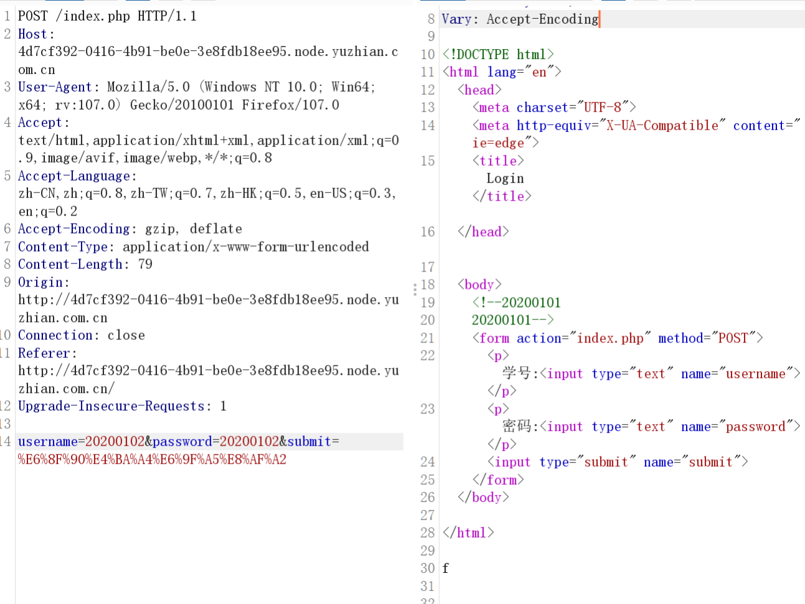Click the username parameter value 20200102
The image size is (805, 604).
(x=115, y=442)
